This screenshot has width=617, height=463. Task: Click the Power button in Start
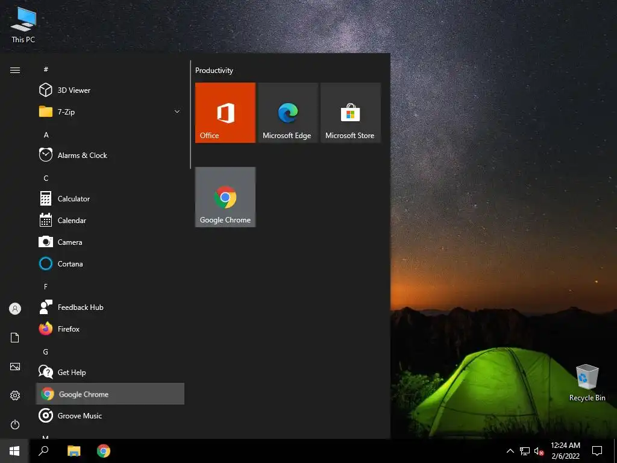click(x=15, y=424)
